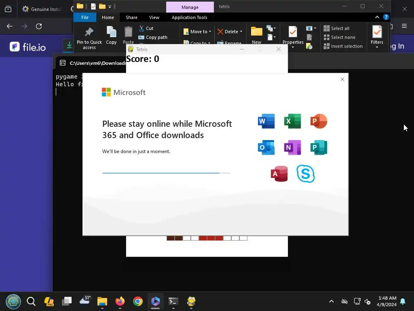
Task: Open the Application Tools tab in Explorer
Action: coord(190,17)
